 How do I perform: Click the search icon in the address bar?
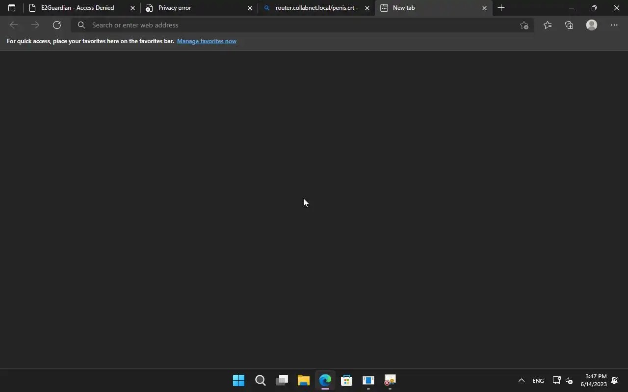pos(81,25)
